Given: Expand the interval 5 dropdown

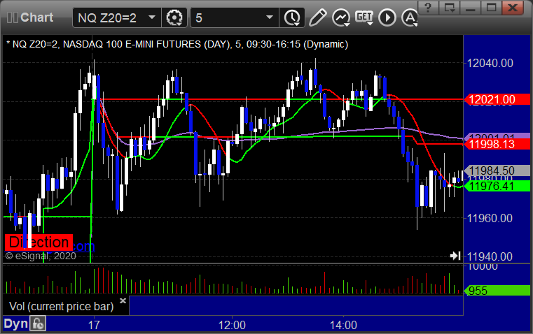Looking at the screenshot, I should pyautogui.click(x=269, y=17).
